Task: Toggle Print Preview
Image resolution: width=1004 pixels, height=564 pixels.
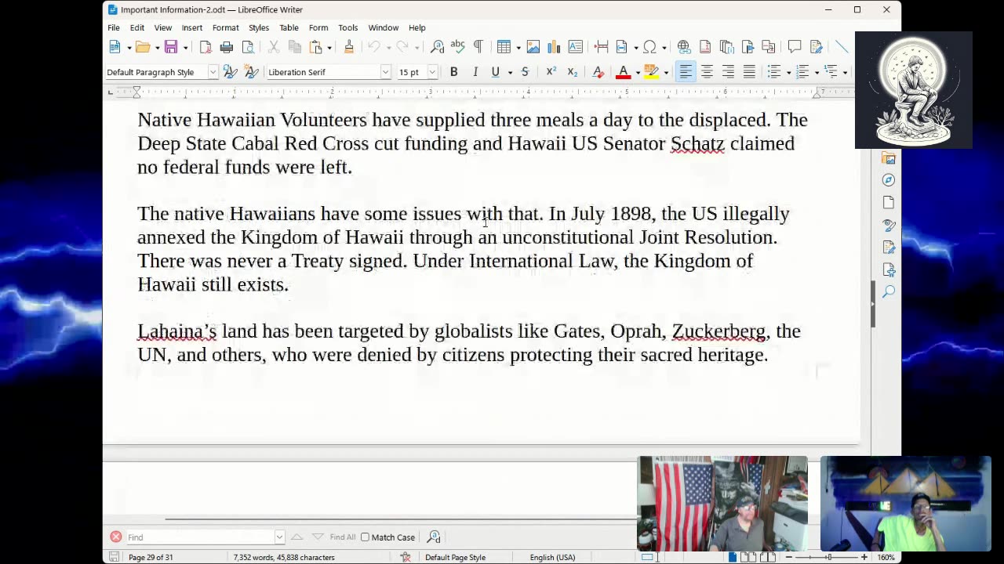Action: pos(248,47)
